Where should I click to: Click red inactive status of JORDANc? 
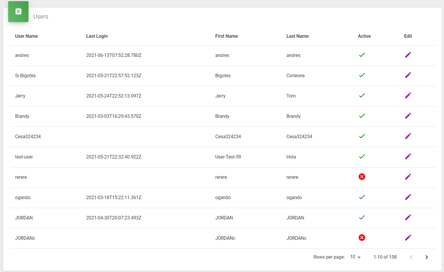362,238
